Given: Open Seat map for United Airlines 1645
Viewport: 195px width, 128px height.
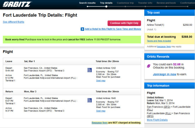Looking at the screenshot, I should tap(101, 111).
